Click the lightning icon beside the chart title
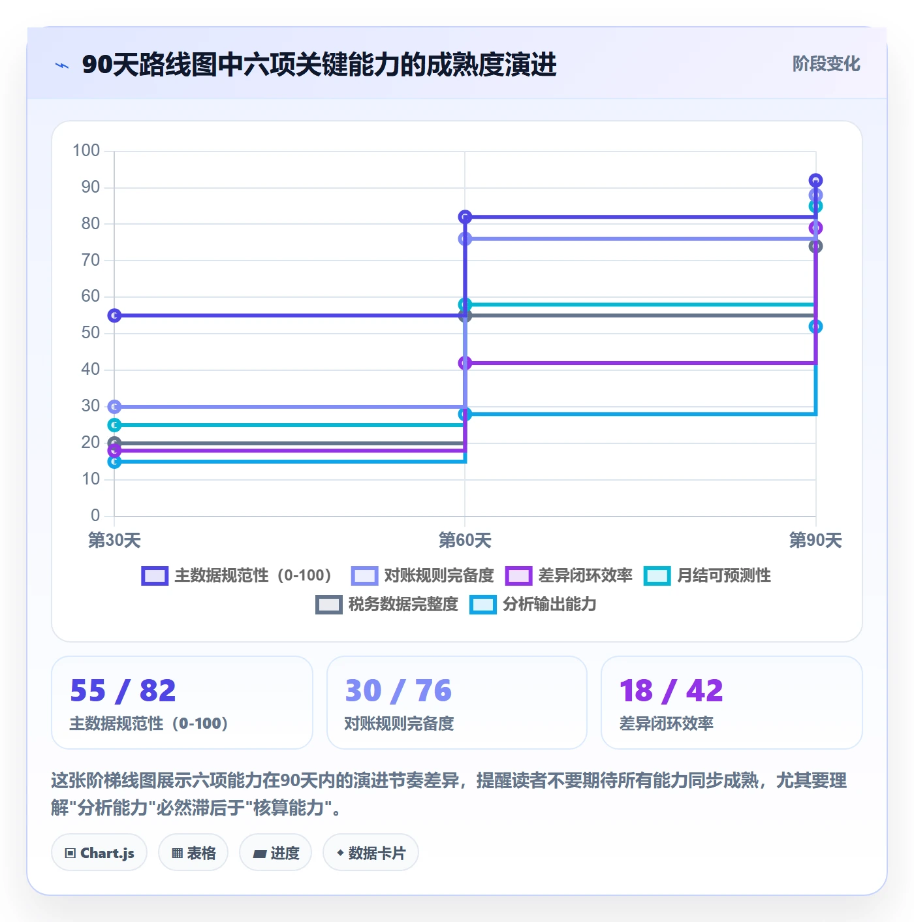Viewport: 914px width, 922px height. pyautogui.click(x=62, y=65)
